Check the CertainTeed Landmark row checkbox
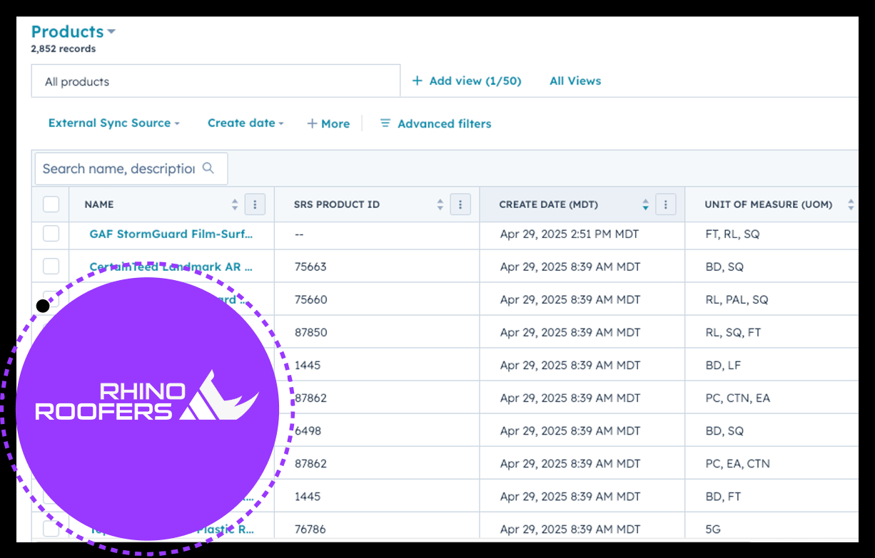The width and height of the screenshot is (875, 558). coord(51,266)
